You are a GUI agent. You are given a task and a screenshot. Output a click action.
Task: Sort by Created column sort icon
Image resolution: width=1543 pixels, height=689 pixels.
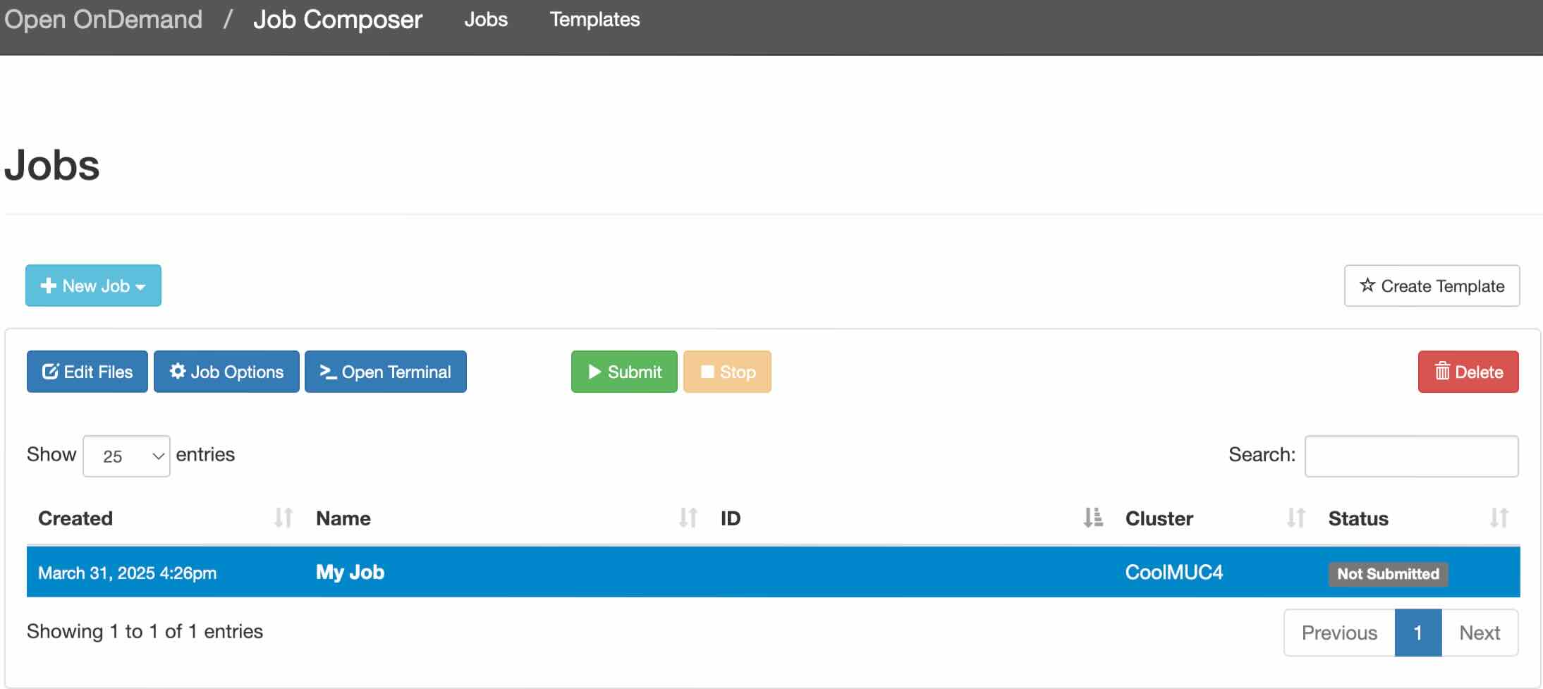283,518
